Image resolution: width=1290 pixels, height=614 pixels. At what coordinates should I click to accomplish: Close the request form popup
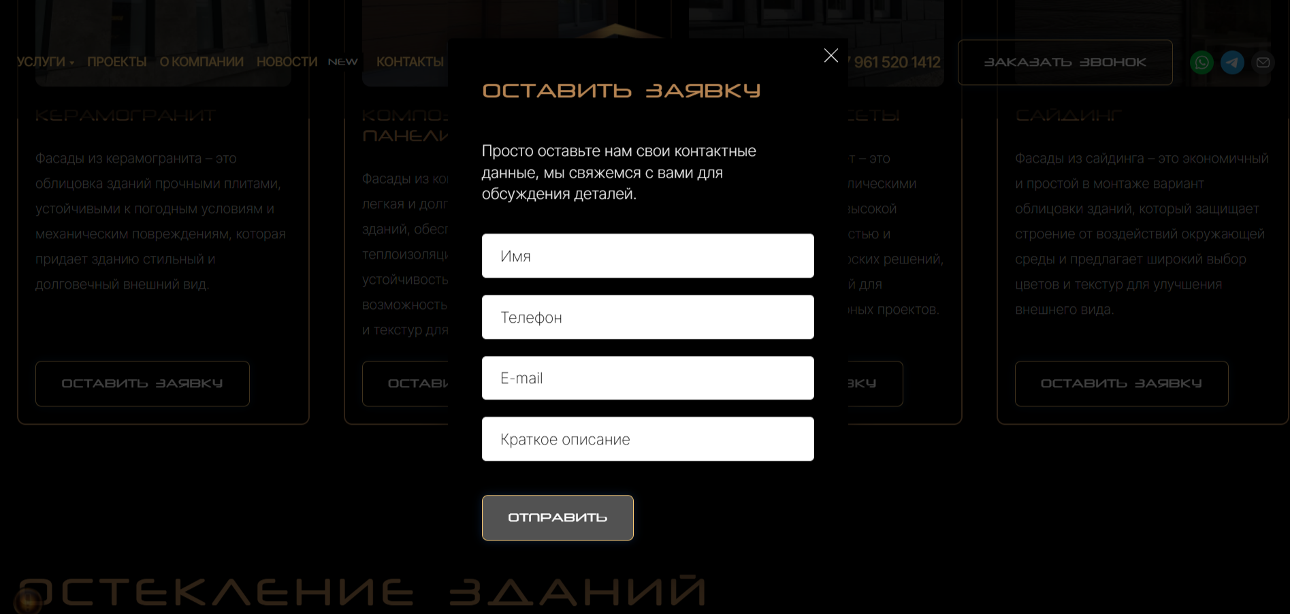(x=831, y=55)
